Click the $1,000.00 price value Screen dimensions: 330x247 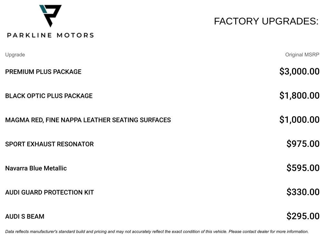(299, 120)
